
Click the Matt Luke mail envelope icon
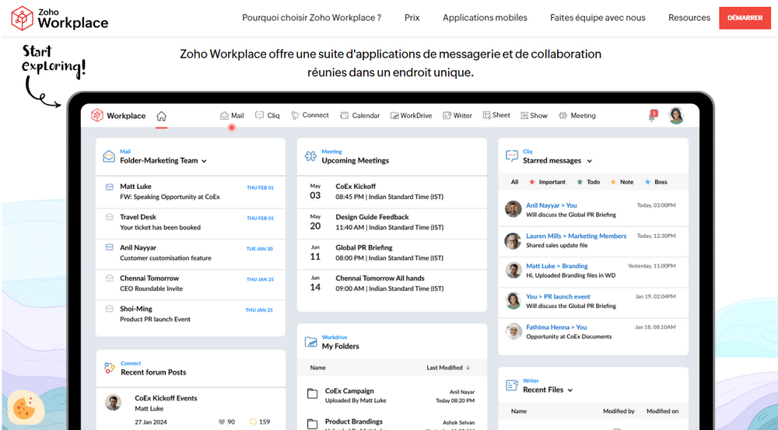[x=109, y=187]
